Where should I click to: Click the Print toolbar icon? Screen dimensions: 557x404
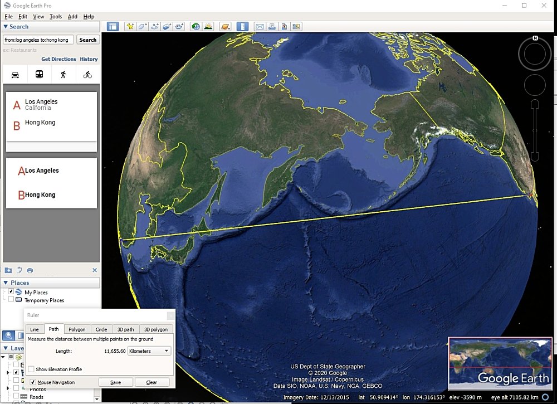[272, 27]
